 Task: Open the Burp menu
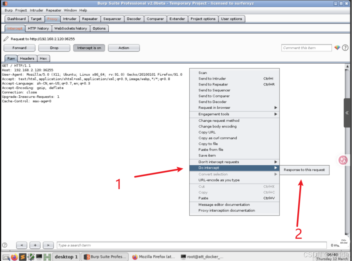point(9,10)
